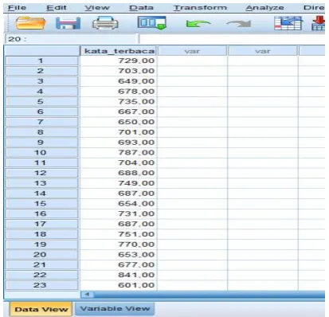This screenshot has width=329, height=317.
Task: Click cell with value 693,00
Action: [x=119, y=143]
